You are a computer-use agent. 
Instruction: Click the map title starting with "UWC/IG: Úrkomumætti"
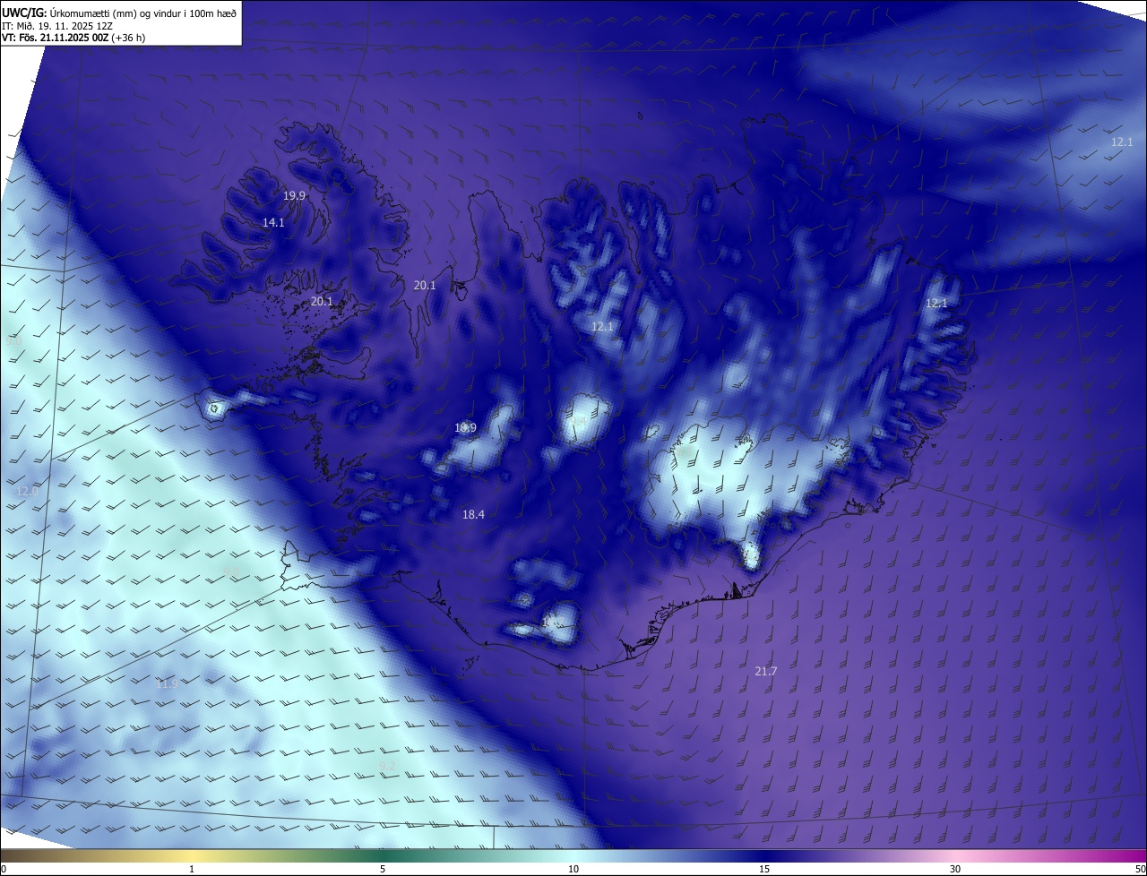click(119, 13)
